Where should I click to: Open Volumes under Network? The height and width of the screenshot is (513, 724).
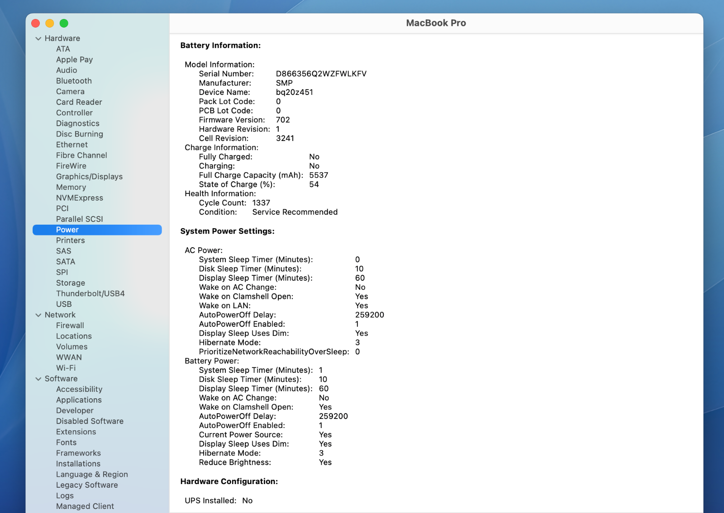coord(71,347)
